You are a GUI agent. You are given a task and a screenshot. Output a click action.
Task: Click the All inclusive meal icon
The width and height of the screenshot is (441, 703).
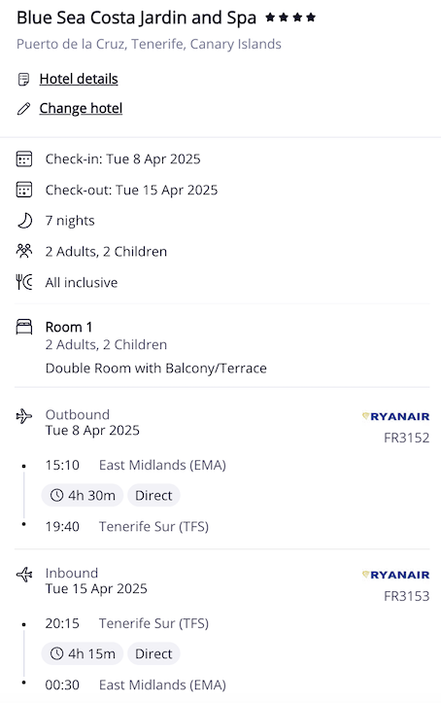click(24, 282)
